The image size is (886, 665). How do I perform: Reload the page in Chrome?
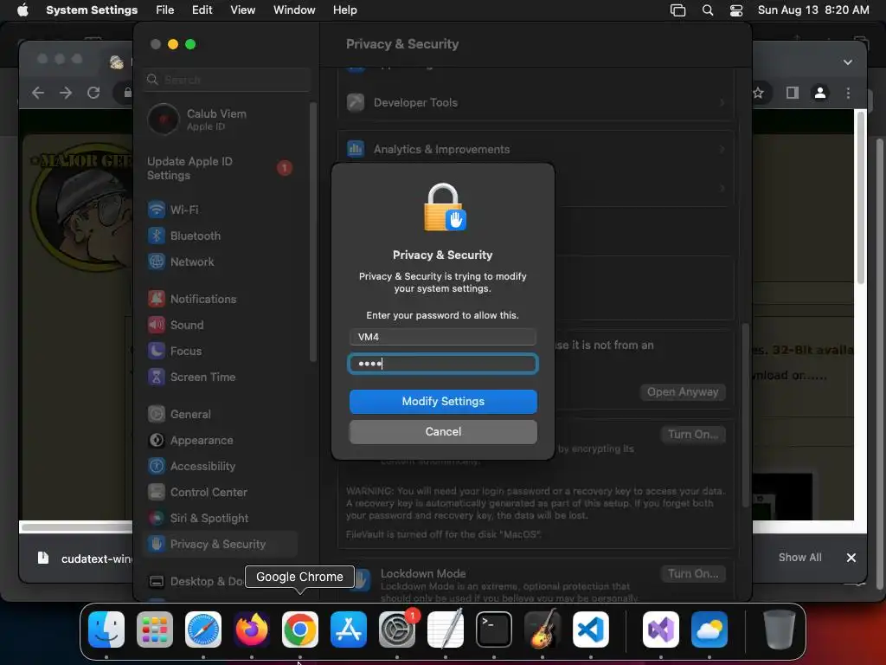pyautogui.click(x=93, y=93)
